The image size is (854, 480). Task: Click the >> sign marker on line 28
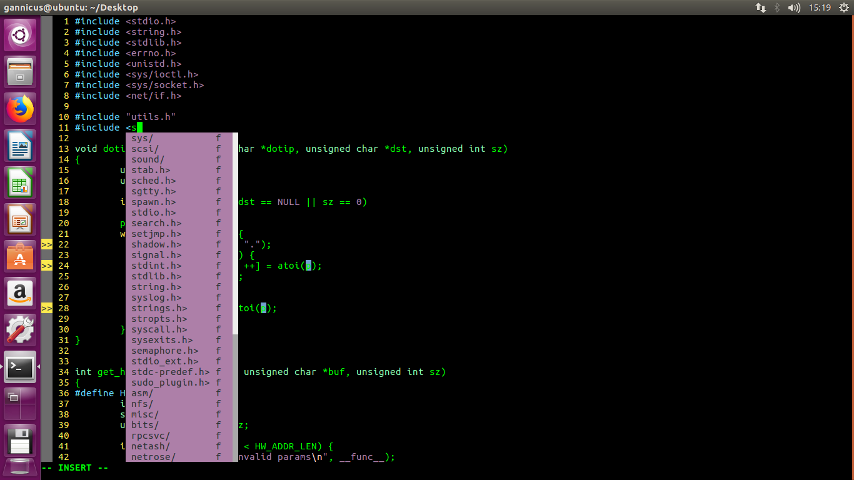point(47,308)
